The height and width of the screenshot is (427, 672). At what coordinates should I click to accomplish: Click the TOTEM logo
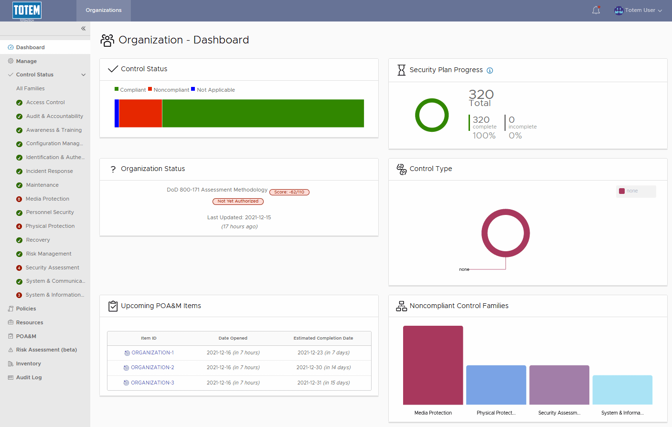pyautogui.click(x=27, y=11)
